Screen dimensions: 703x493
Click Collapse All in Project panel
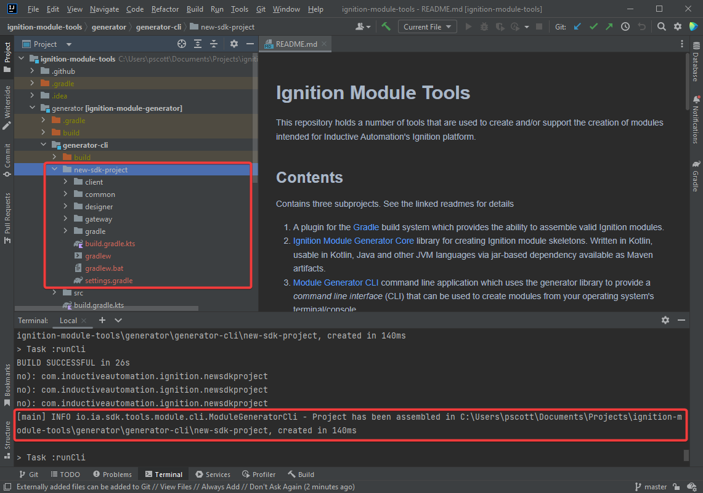[x=214, y=44]
